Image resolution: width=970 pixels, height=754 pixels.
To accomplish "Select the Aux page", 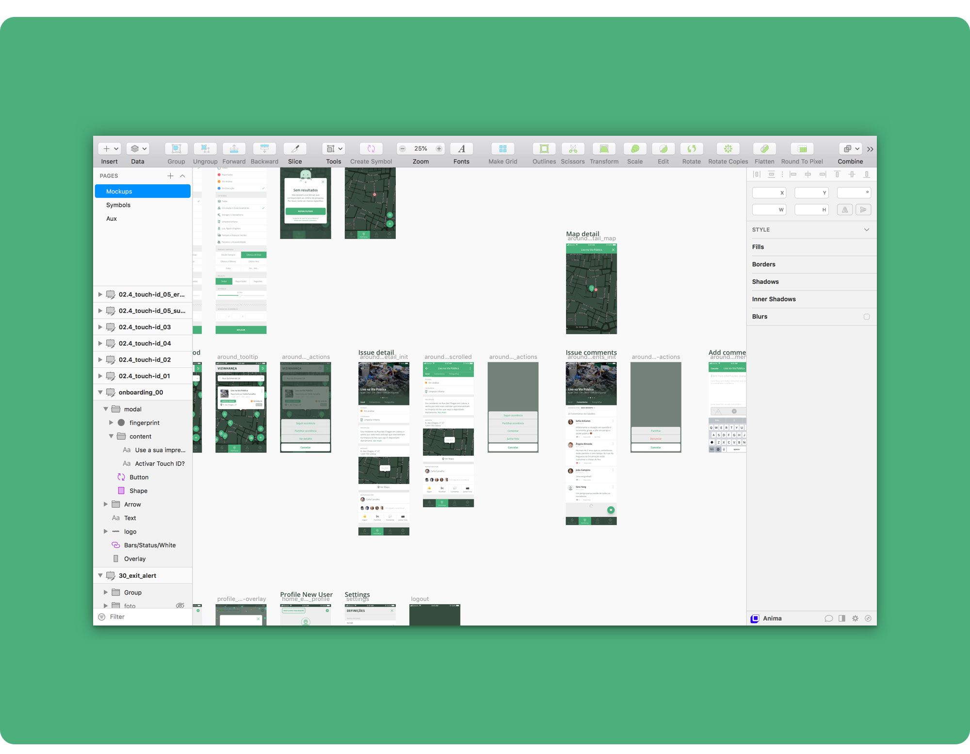I will point(112,219).
